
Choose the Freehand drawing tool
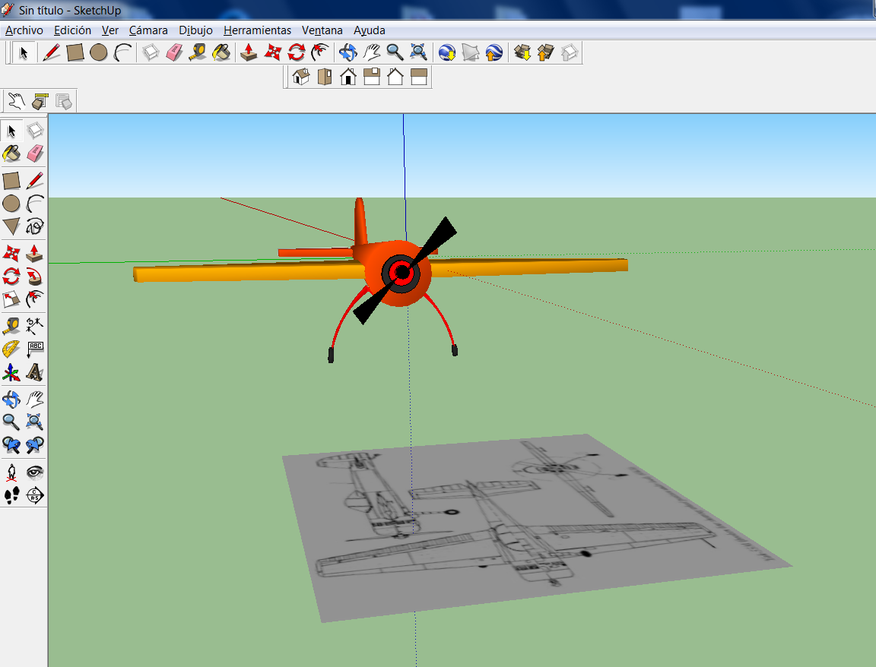[x=35, y=226]
